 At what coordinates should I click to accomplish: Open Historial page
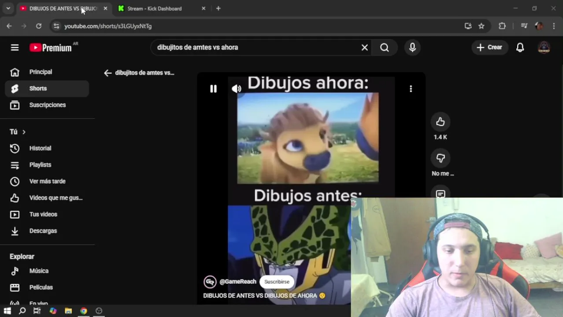(47, 148)
